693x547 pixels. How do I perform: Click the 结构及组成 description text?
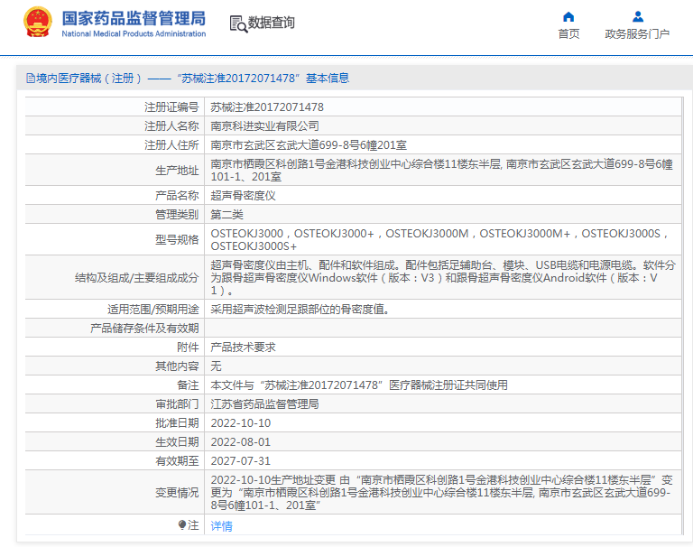443,278
